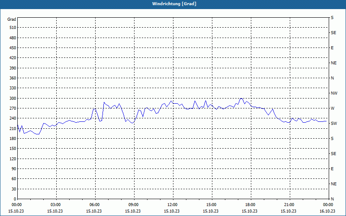This screenshot has width=346, height=216.
Task: Select the 150 y-axis value
Action: click(13, 149)
